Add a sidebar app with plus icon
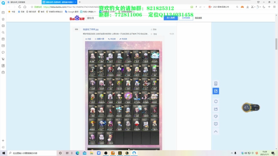The height and width of the screenshot is (156, 278). 3,141
